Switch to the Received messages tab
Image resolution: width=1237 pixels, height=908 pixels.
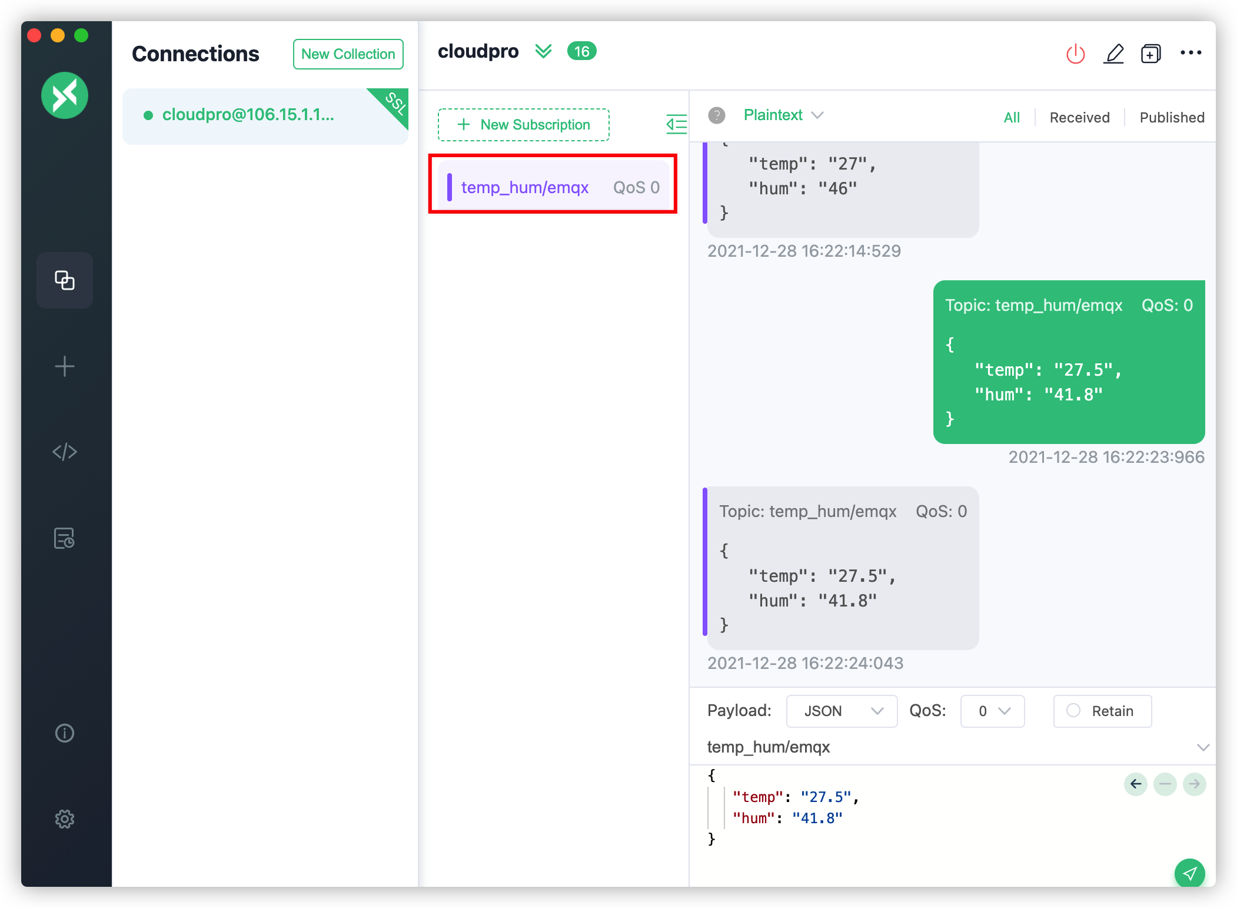click(x=1079, y=118)
